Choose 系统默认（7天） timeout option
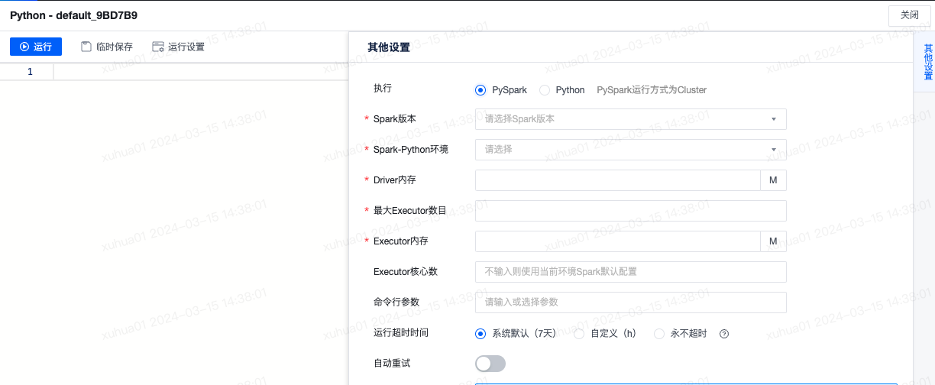935x385 pixels. [x=480, y=334]
